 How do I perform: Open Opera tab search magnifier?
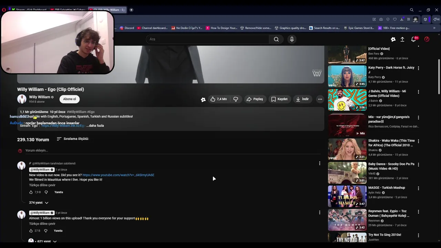point(412,10)
